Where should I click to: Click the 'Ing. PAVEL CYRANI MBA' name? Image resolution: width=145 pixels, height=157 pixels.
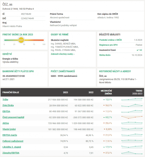coord(63,50)
